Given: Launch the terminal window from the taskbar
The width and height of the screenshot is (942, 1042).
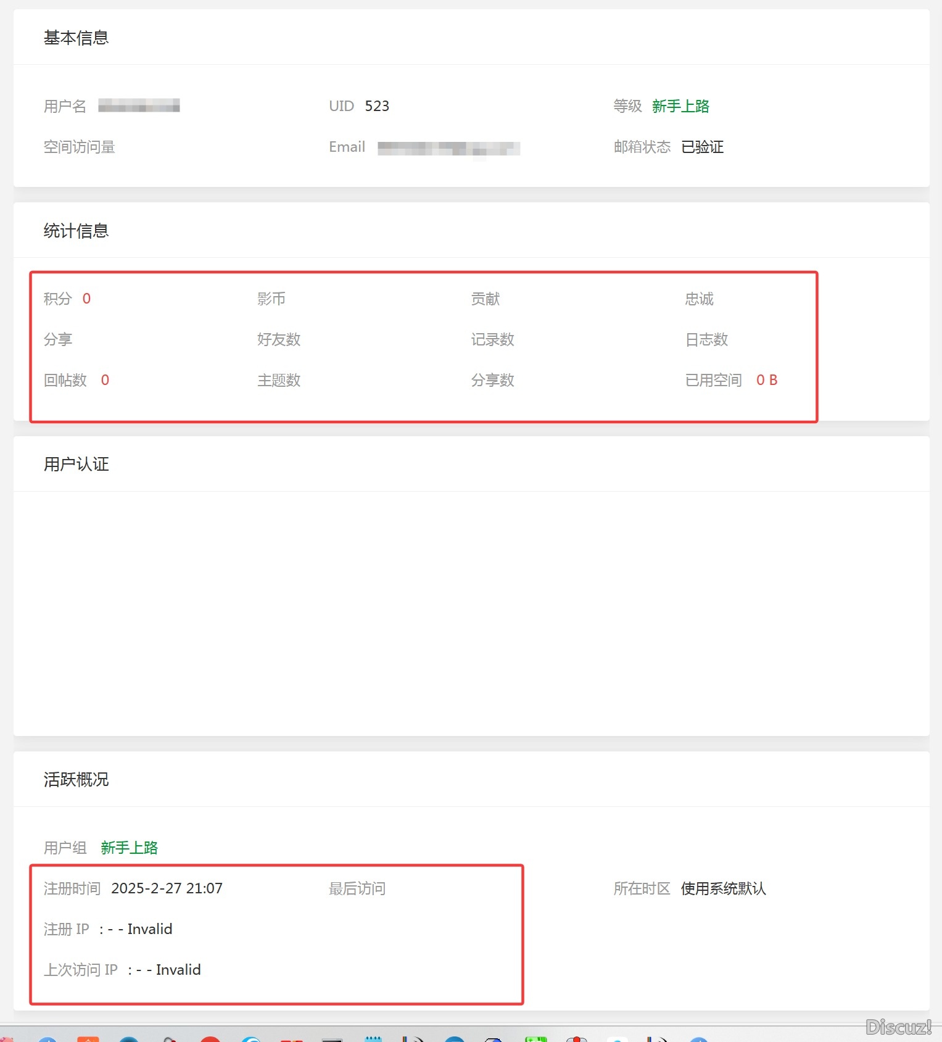Looking at the screenshot, I should click(x=331, y=1039).
